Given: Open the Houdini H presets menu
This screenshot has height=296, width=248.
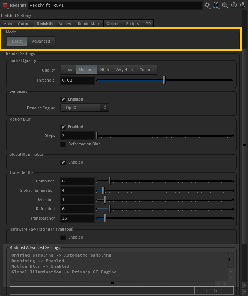Looking at the screenshot, I should (216, 5).
